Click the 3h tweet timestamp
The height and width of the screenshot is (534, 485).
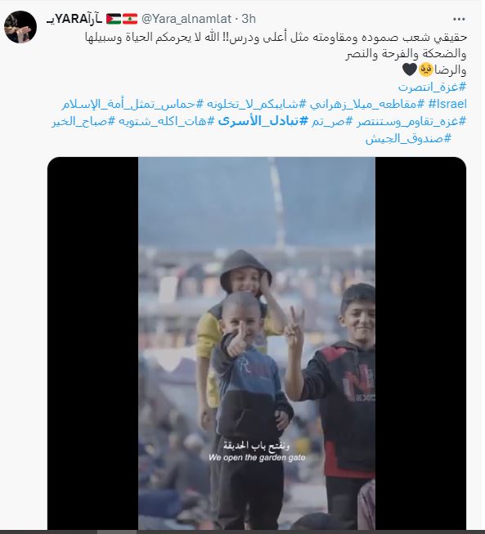tap(249, 19)
